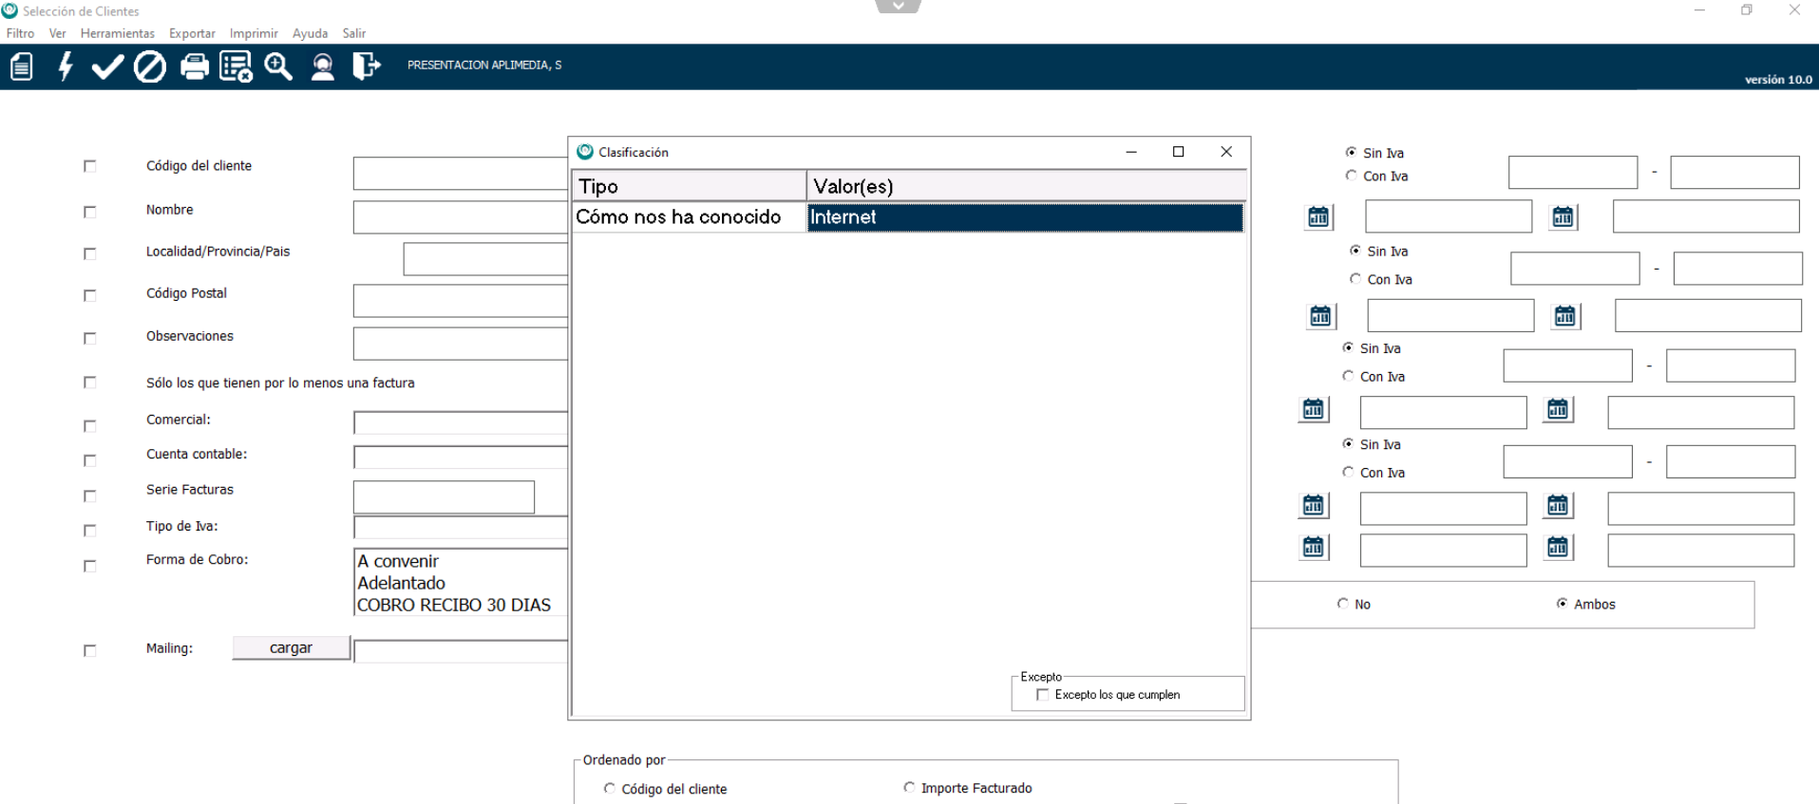Click the magnifying glass zoom icon

pyautogui.click(x=278, y=66)
